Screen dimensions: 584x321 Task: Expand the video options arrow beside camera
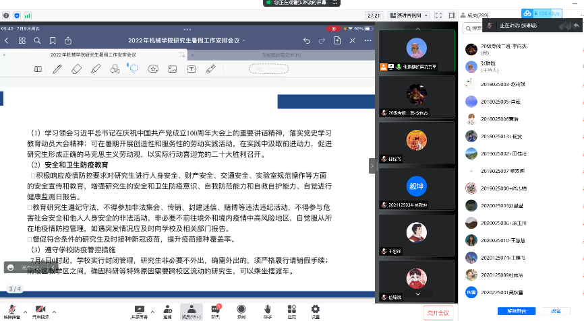point(55,312)
